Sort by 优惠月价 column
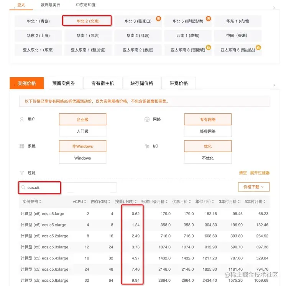This screenshot has height=286, width=286. coord(181,201)
